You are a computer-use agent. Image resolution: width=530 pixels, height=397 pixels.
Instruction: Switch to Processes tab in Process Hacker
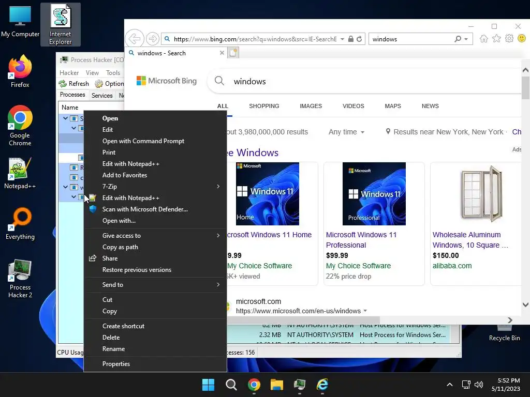point(72,95)
